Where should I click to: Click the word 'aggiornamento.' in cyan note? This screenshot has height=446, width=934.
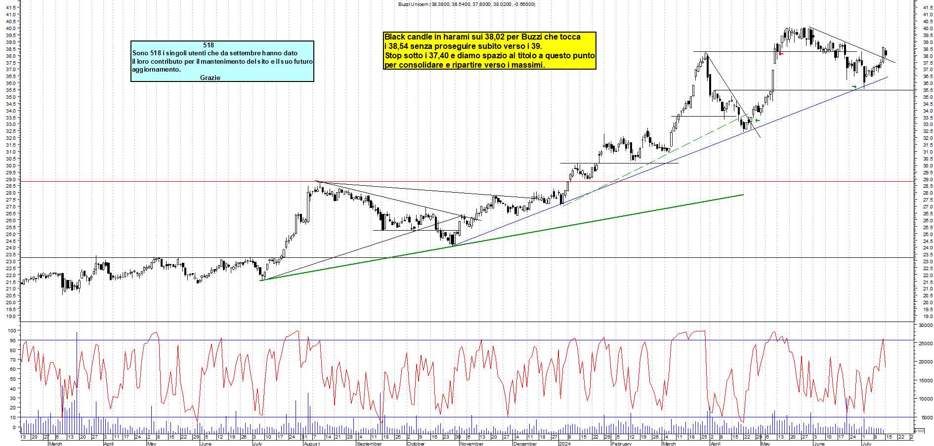pos(156,70)
